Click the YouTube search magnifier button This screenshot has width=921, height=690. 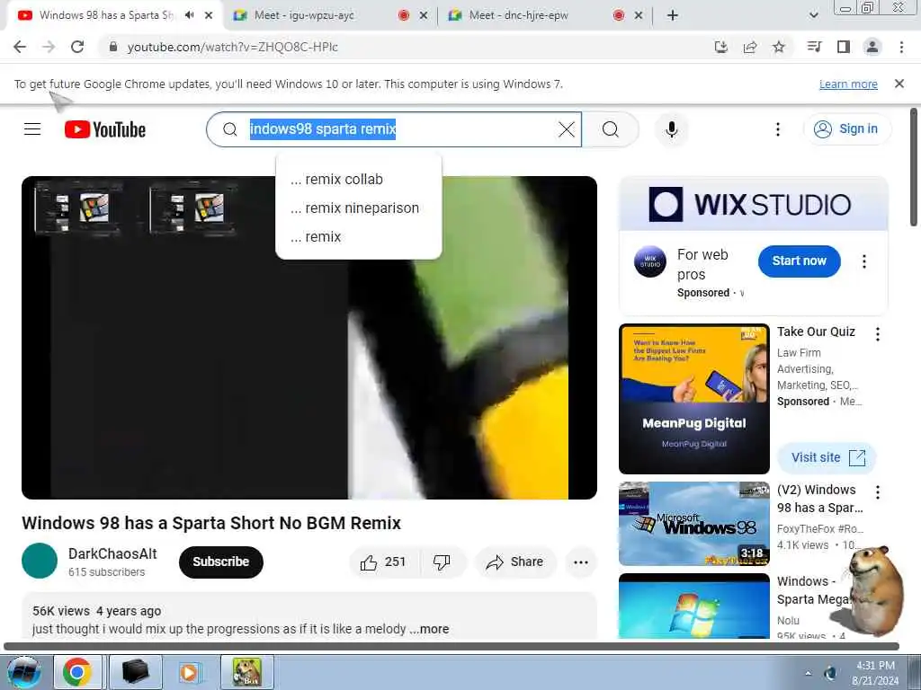click(x=611, y=129)
